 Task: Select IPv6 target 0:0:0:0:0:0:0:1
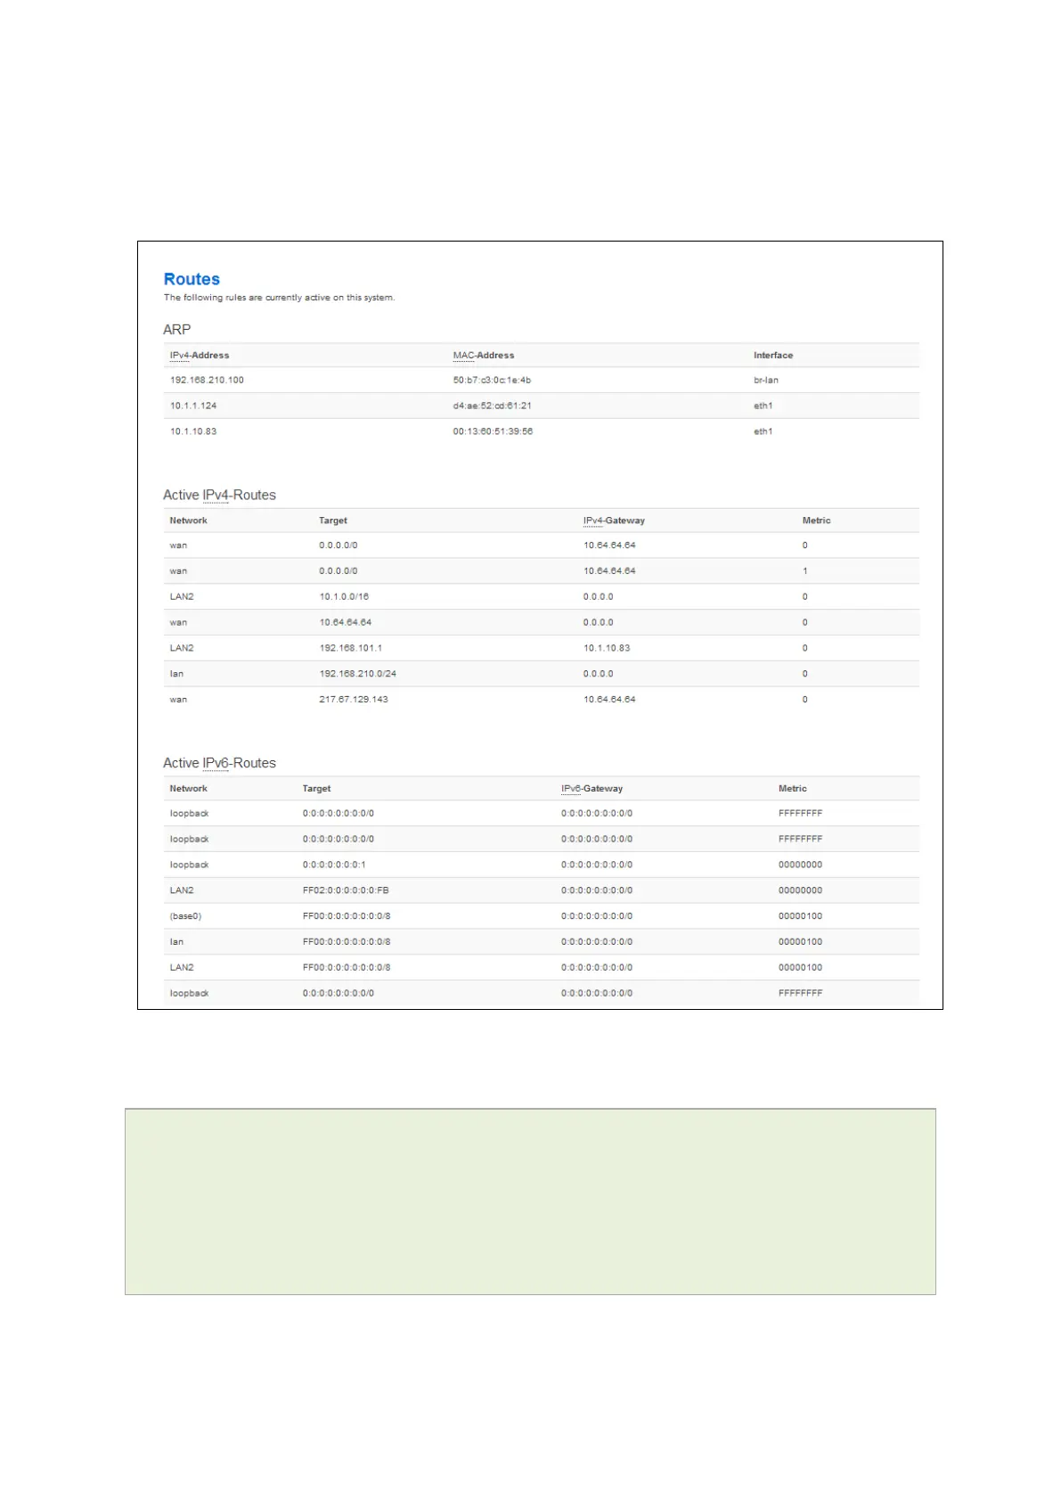(x=334, y=865)
